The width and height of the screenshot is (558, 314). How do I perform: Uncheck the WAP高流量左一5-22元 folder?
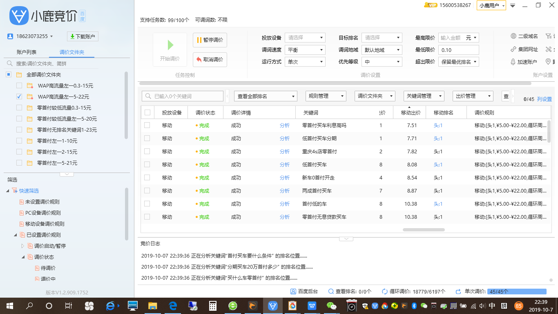tap(19, 96)
